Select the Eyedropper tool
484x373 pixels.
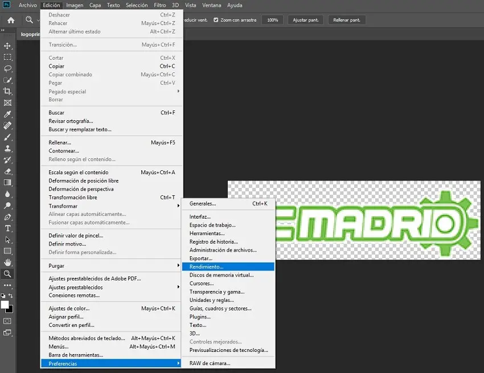(x=7, y=114)
